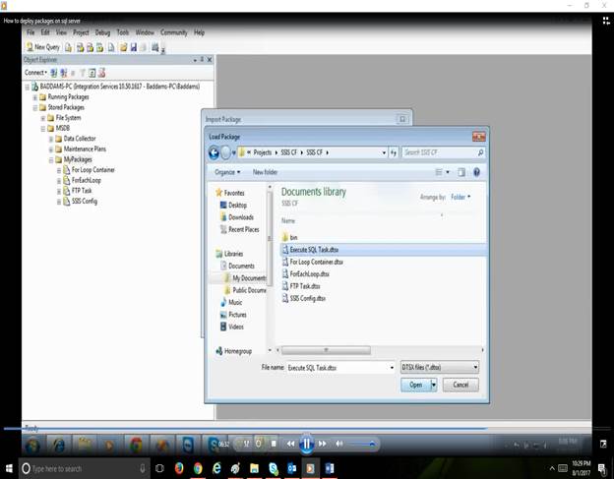Click the Projects breadcrumb segment
The width and height of the screenshot is (614, 479).
(x=263, y=152)
